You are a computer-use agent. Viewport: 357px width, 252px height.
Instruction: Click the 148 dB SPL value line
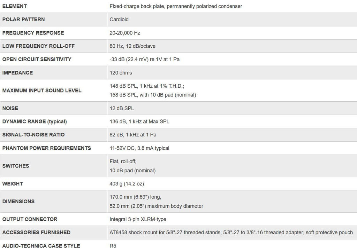tap(146, 86)
